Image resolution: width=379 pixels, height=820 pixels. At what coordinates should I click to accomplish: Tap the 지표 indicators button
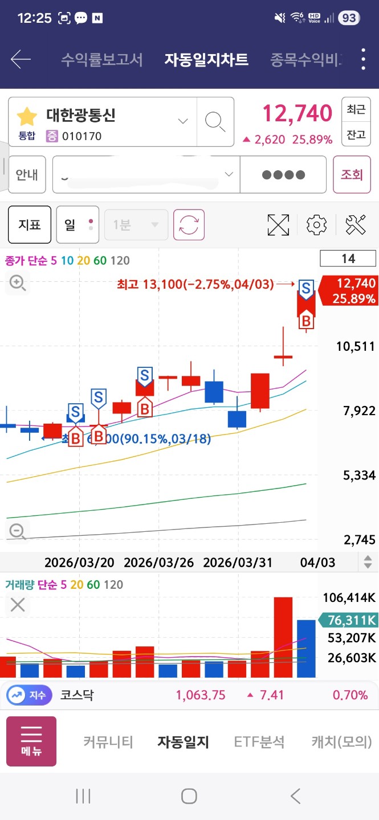tap(30, 225)
